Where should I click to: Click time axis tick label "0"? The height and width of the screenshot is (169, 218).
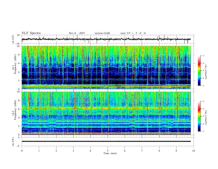coord(22,151)
